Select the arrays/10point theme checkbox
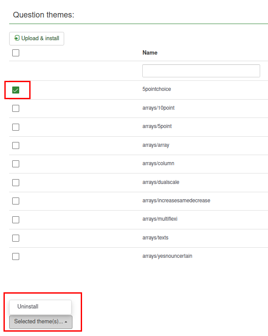Image resolution: width=268 pixels, height=336 pixels. (16, 108)
